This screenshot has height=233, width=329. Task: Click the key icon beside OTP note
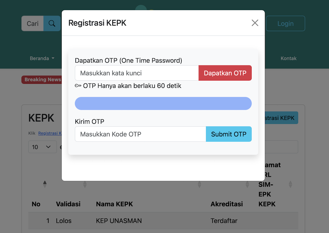coord(78,86)
